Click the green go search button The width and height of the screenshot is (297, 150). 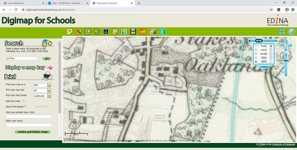47,58
